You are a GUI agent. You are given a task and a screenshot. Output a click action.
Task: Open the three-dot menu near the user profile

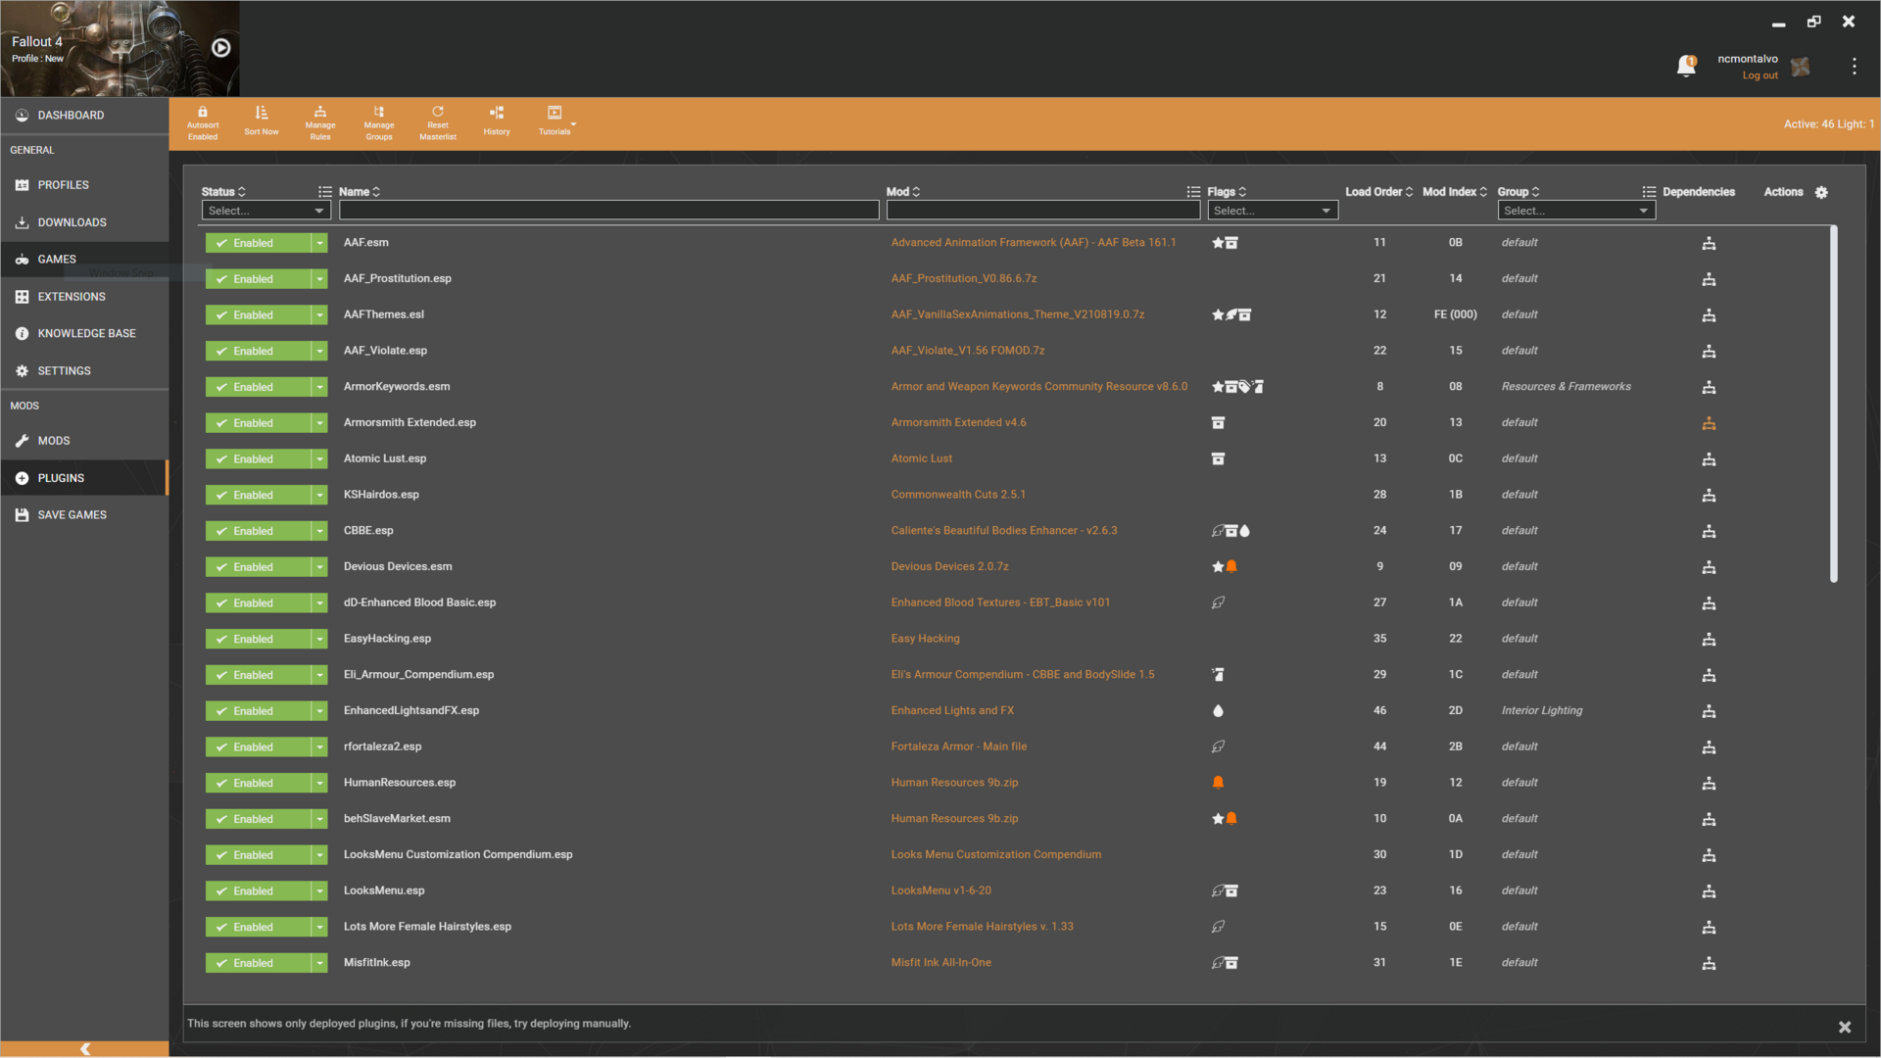(1854, 66)
